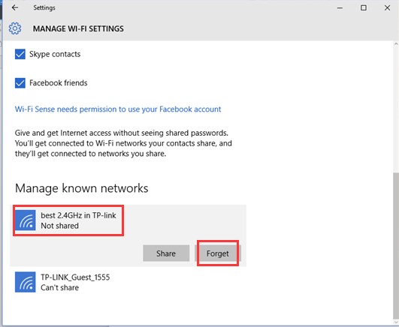Viewport: 399px width, 327px height.
Task: Uncheck the Facebook friends checkbox
Action: (20, 82)
